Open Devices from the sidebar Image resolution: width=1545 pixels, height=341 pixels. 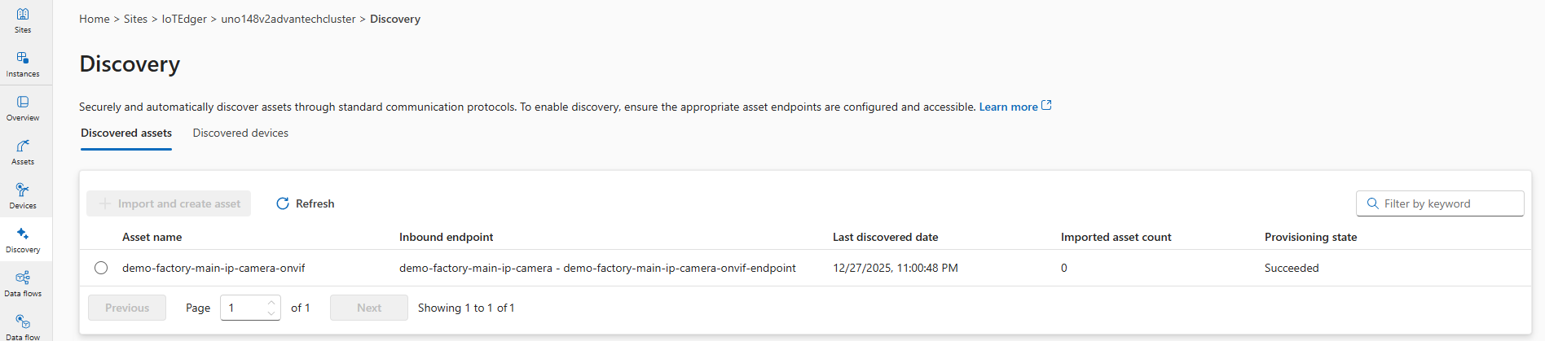(x=23, y=195)
